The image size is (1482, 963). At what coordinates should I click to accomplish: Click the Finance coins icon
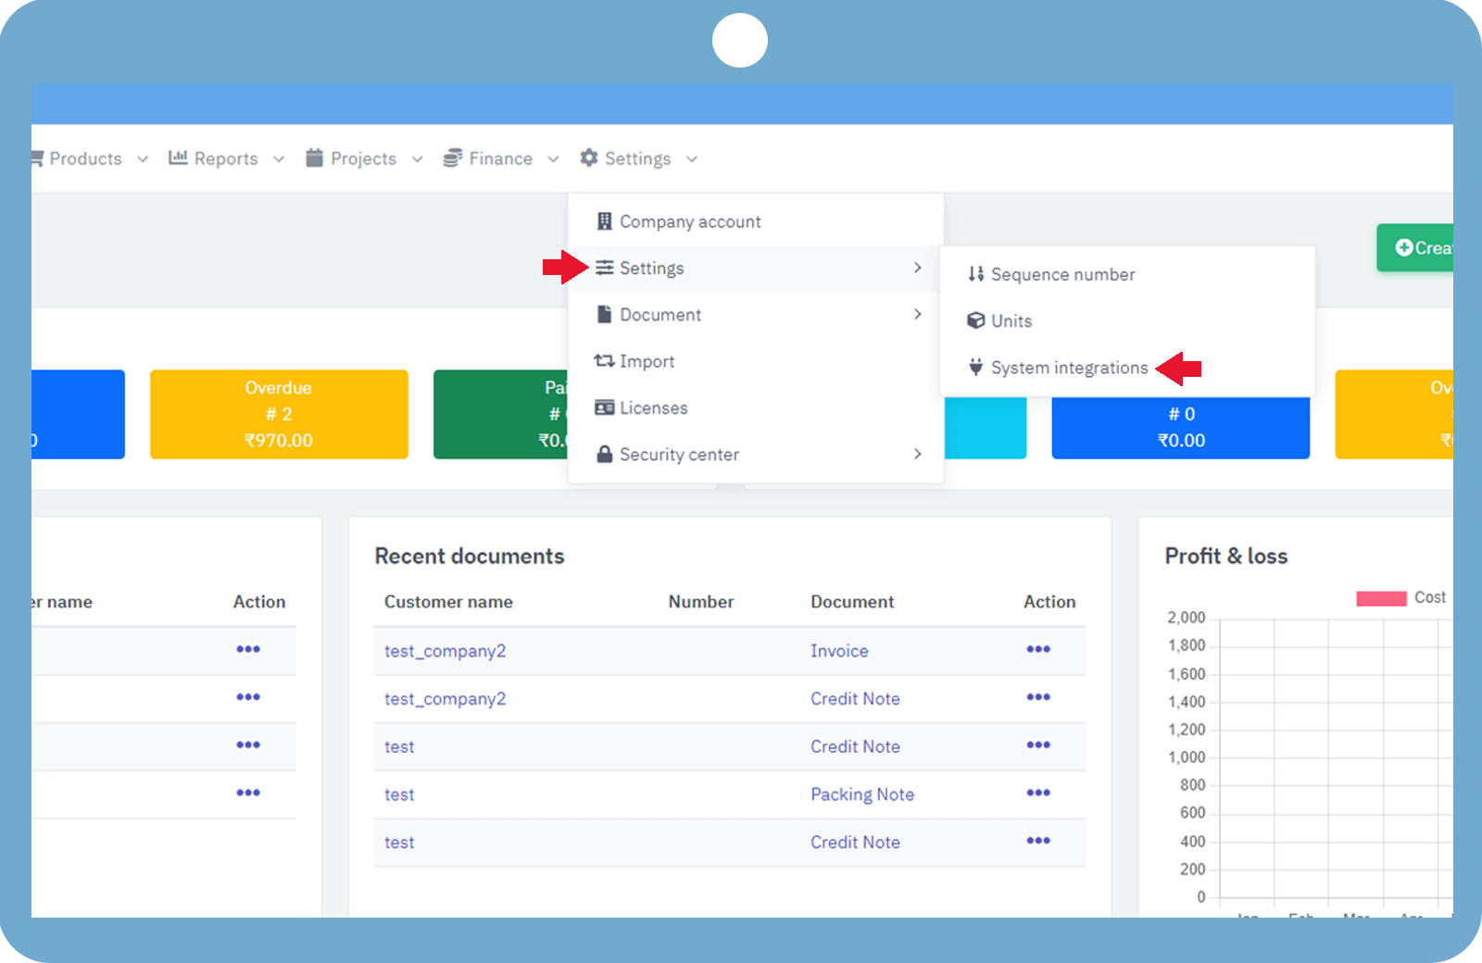pos(452,158)
